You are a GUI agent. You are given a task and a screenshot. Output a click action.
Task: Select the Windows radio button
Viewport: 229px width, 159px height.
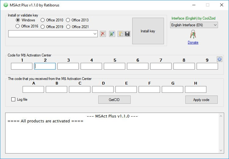tap(18, 20)
